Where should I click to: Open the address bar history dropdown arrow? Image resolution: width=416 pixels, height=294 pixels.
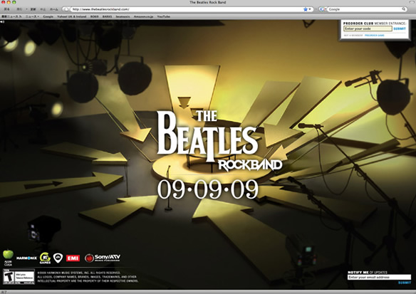(310, 9)
